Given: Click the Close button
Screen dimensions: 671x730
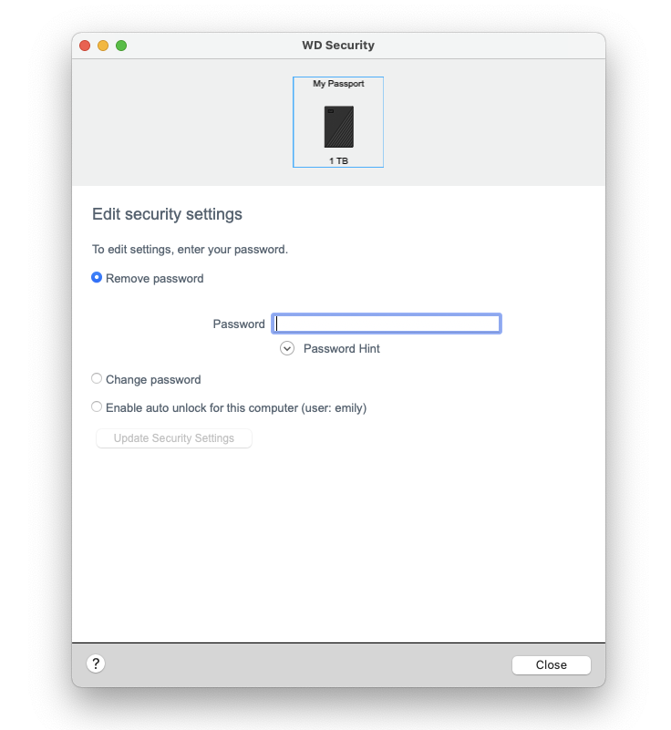Looking at the screenshot, I should pos(552,664).
